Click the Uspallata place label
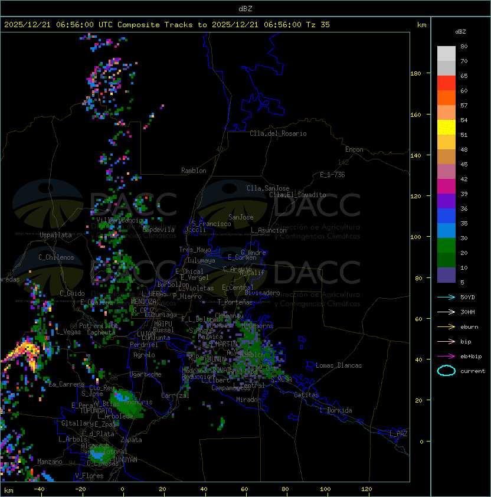 point(55,235)
